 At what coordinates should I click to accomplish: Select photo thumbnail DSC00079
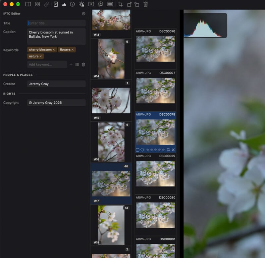click(x=155, y=174)
